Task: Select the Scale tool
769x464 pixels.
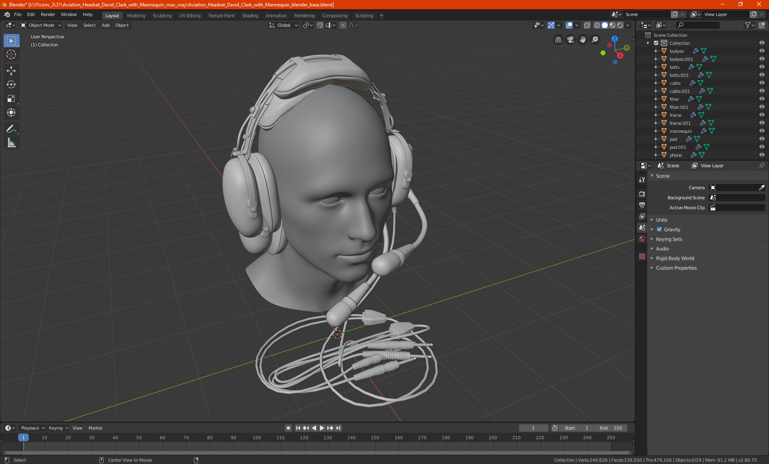Action: point(11,98)
